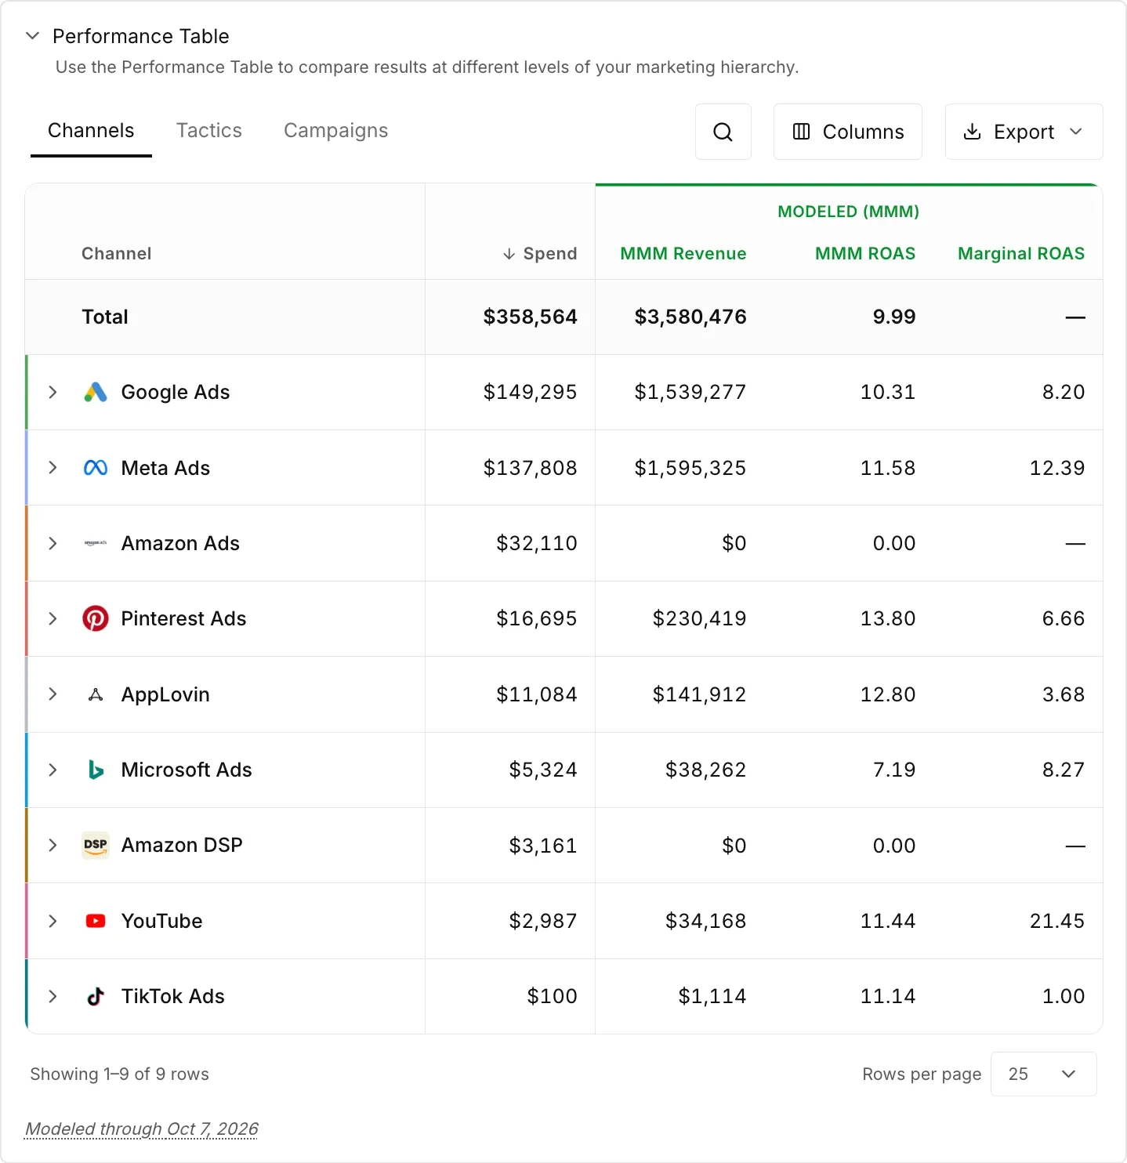Click Amazon DSP spend $3,161
The height and width of the screenshot is (1163, 1127).
(x=543, y=846)
